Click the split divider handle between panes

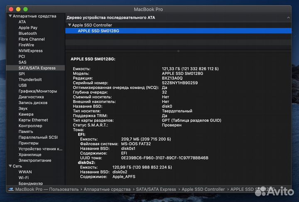click(x=178, y=51)
